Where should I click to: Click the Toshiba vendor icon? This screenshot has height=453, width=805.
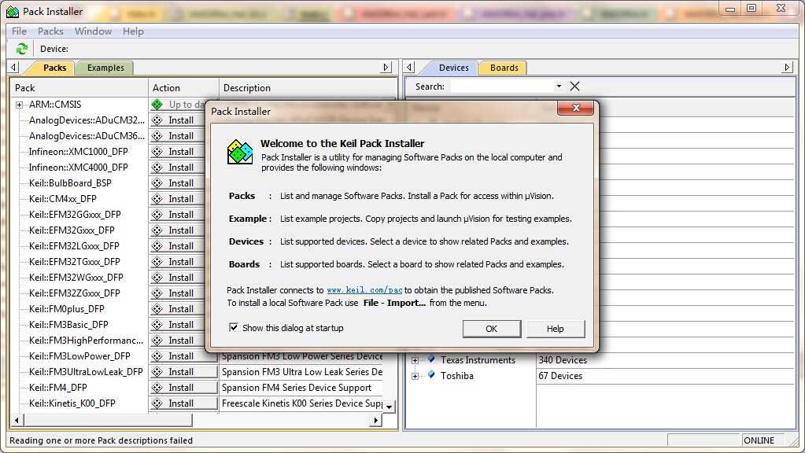point(431,374)
